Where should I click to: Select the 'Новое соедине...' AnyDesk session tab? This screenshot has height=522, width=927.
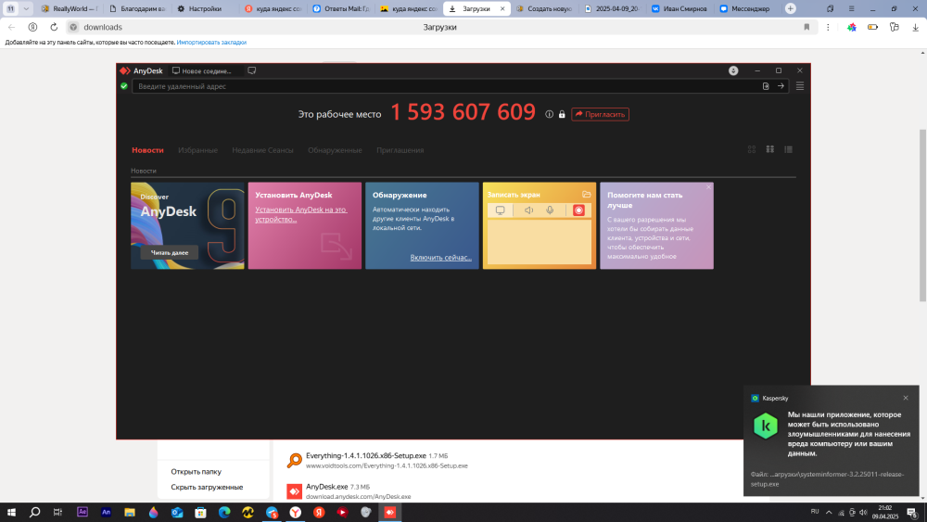click(x=205, y=70)
